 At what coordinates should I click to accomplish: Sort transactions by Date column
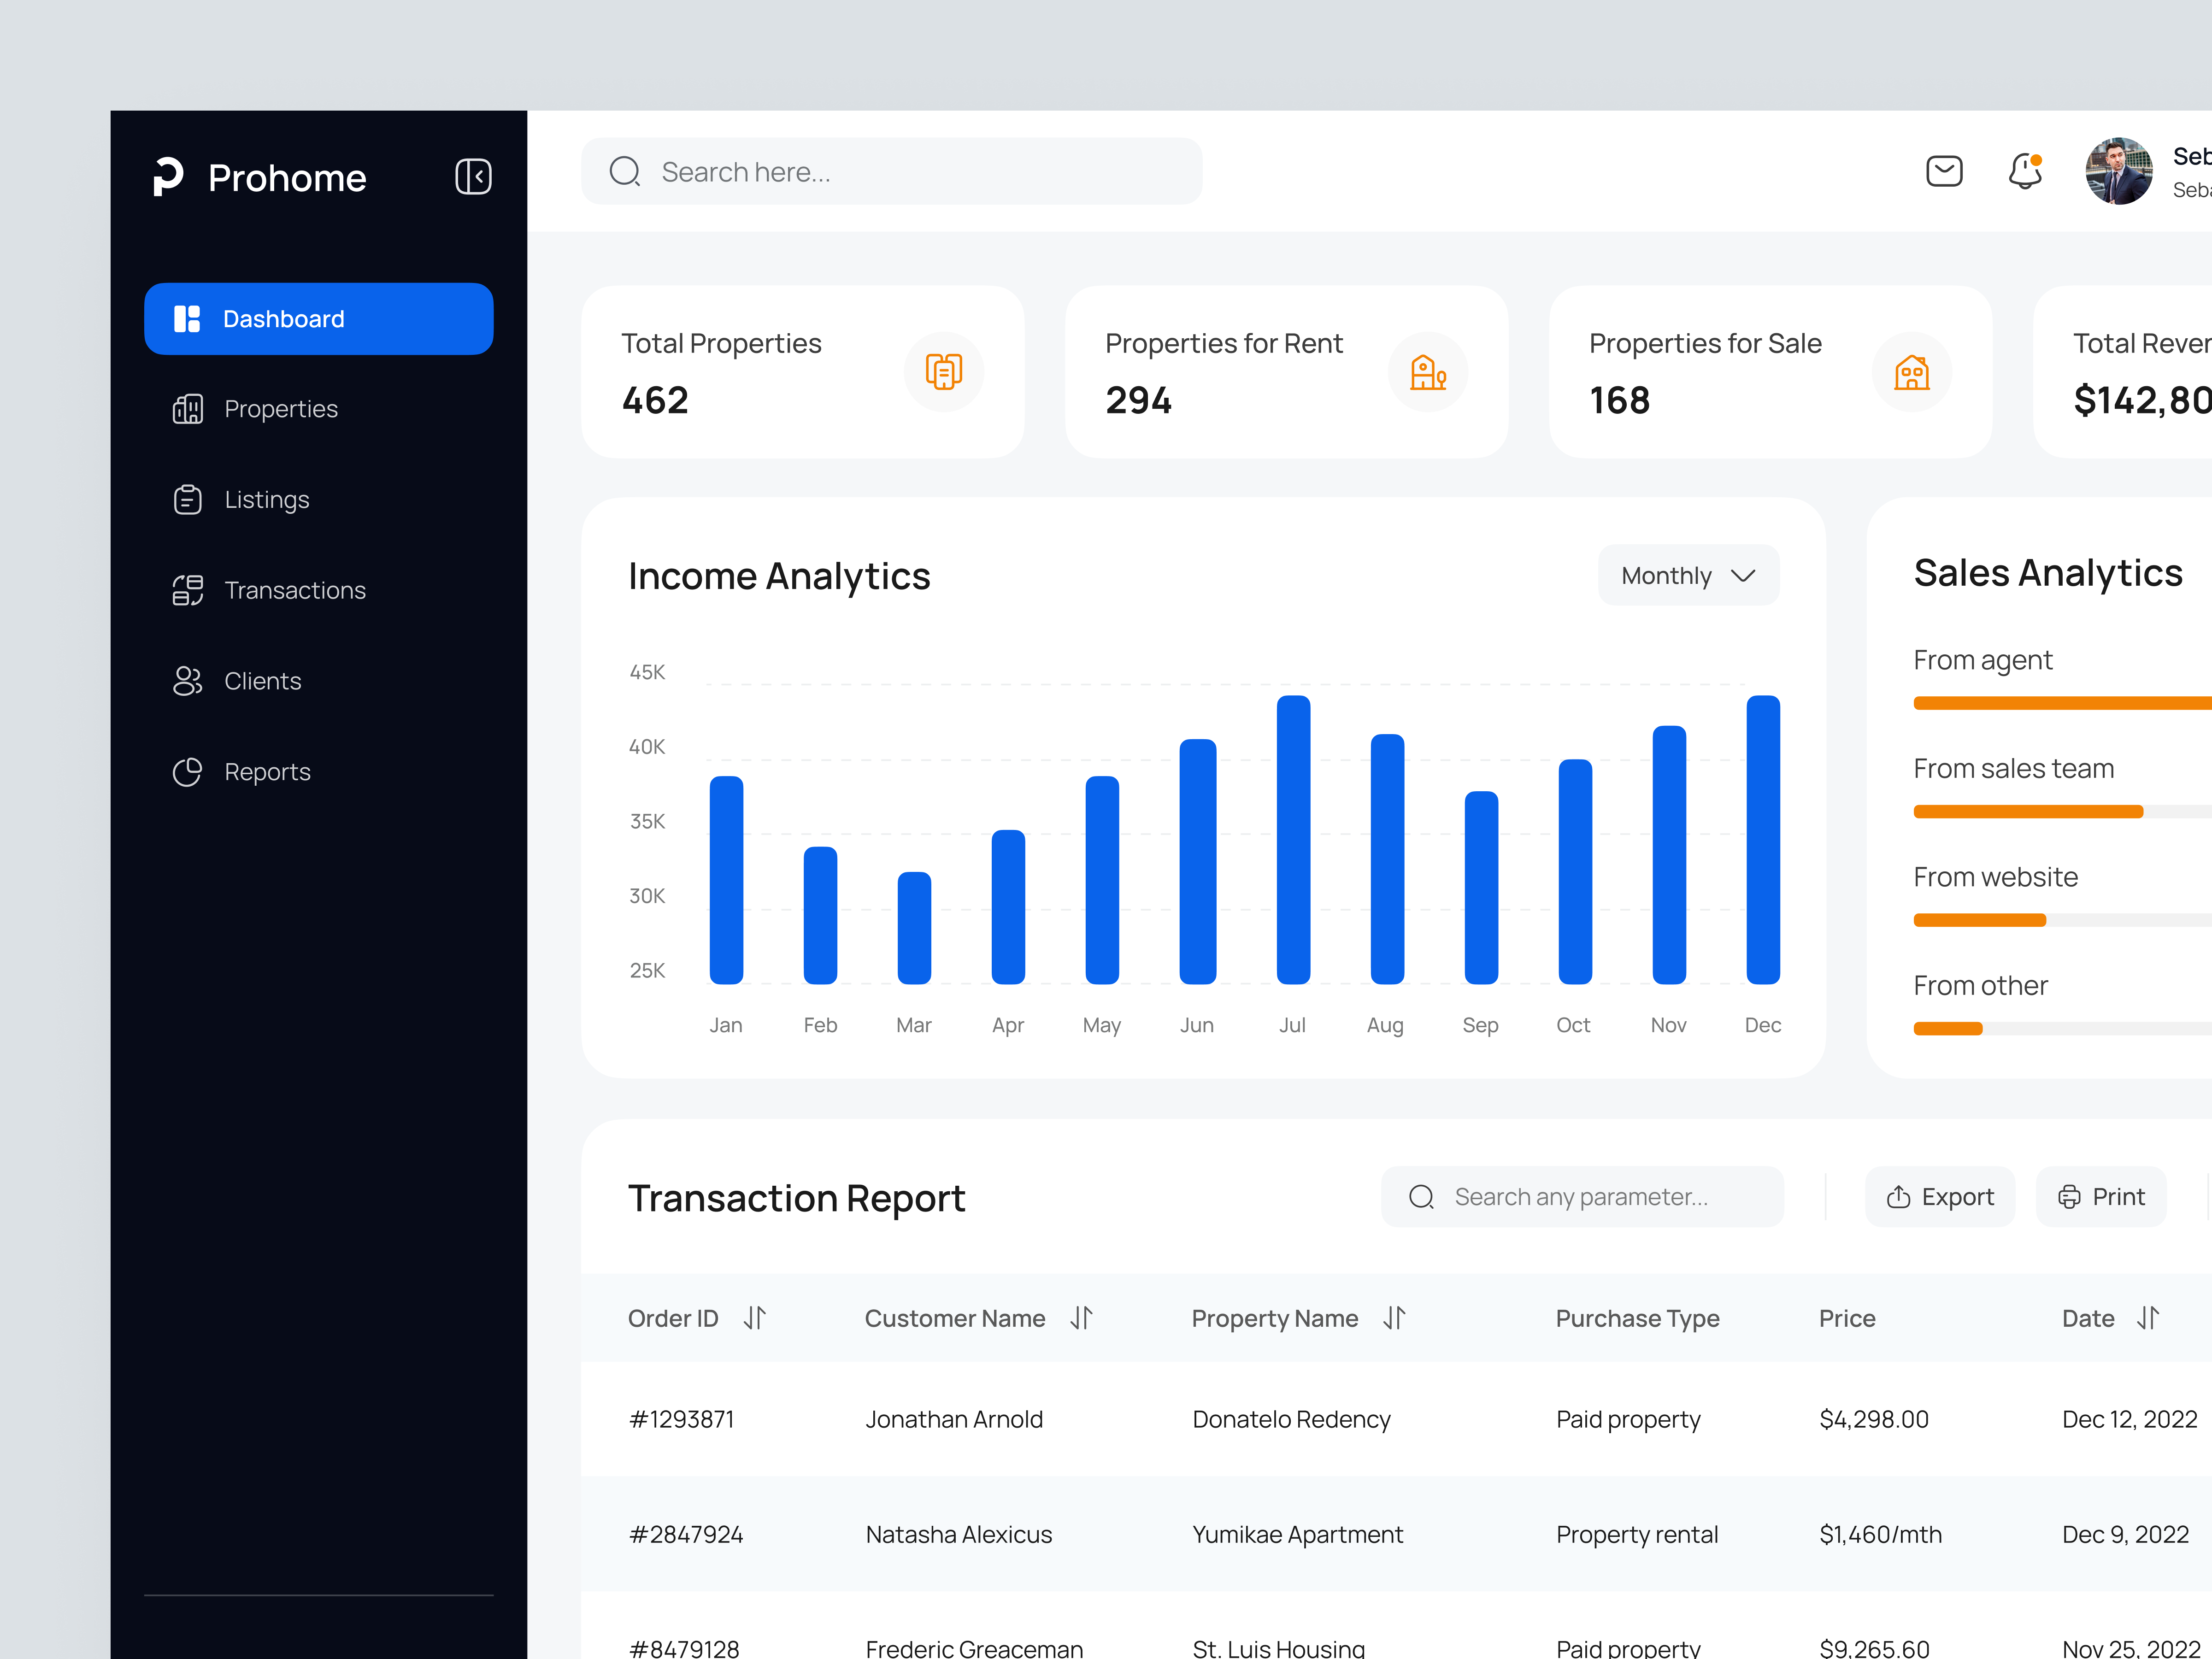[2149, 1318]
